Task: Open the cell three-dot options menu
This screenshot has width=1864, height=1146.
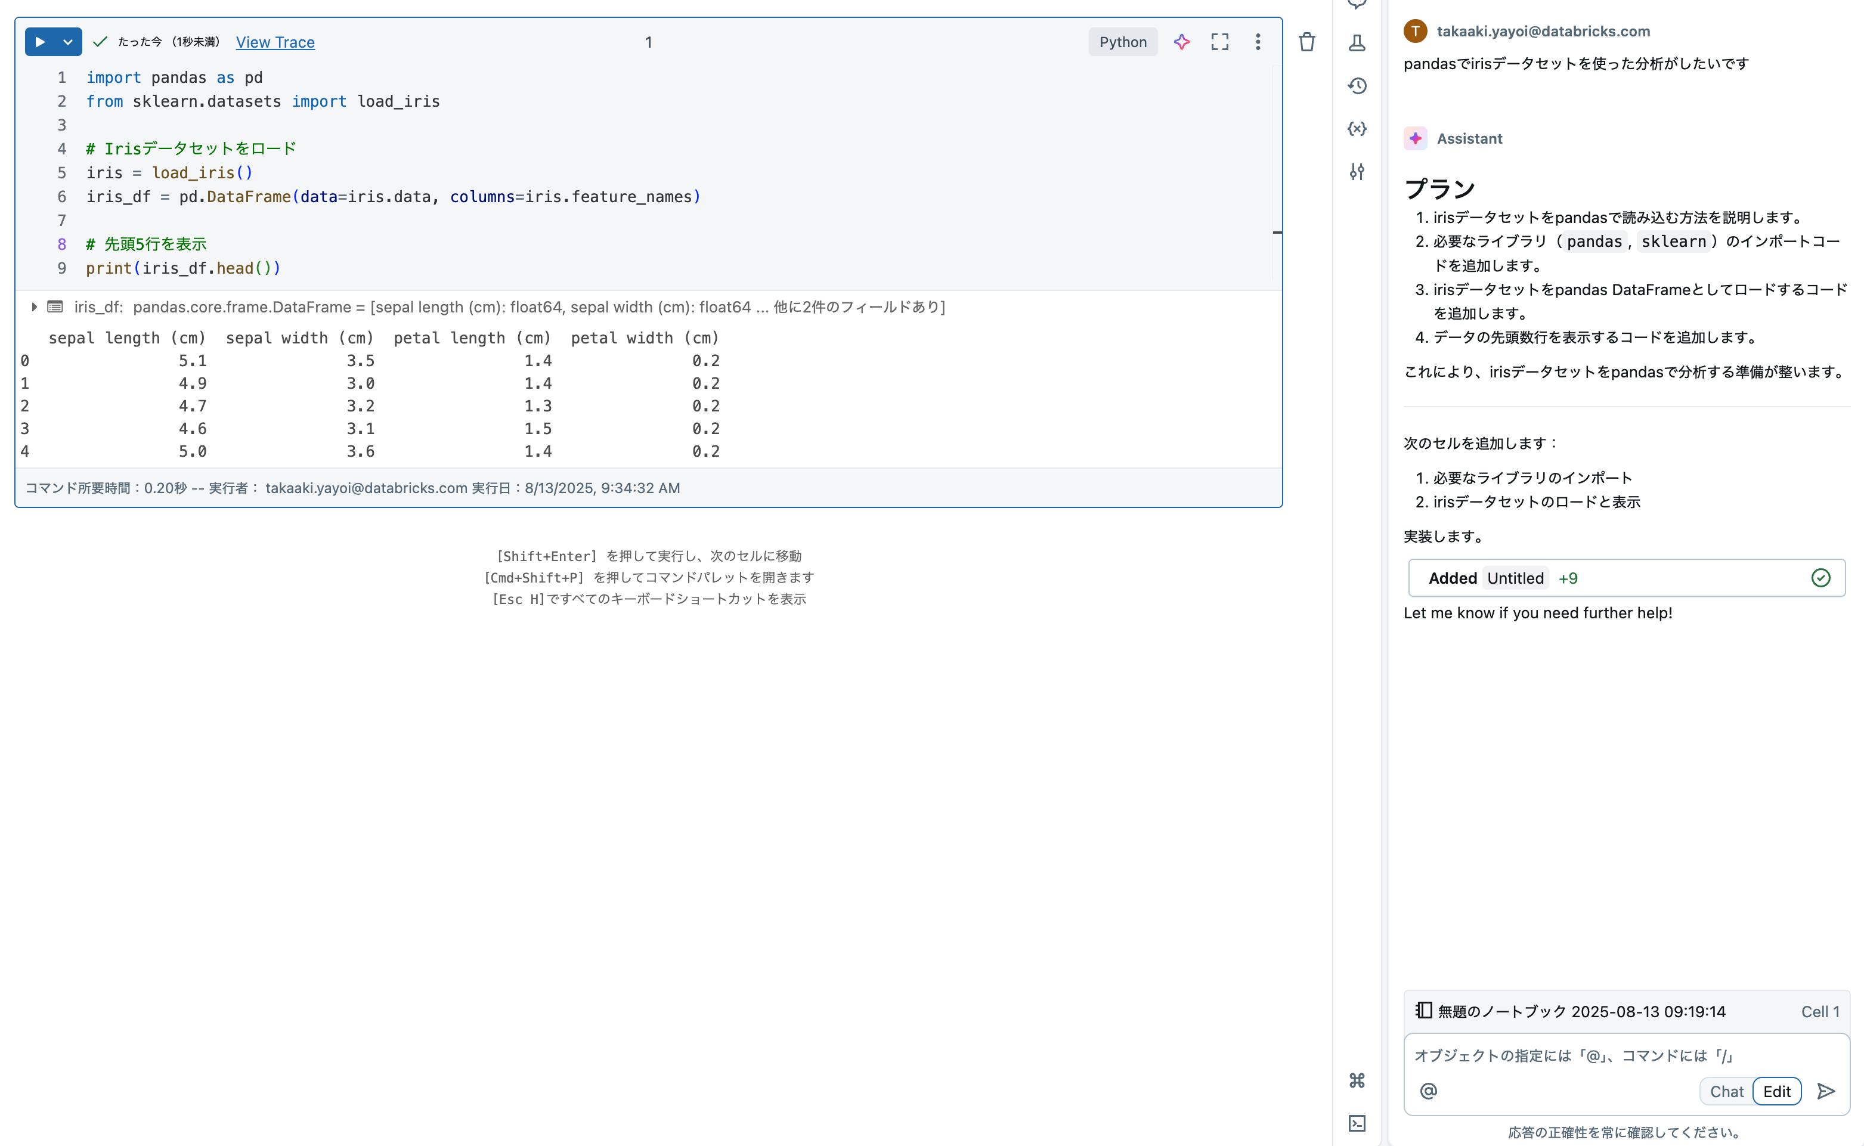Action: [1257, 42]
